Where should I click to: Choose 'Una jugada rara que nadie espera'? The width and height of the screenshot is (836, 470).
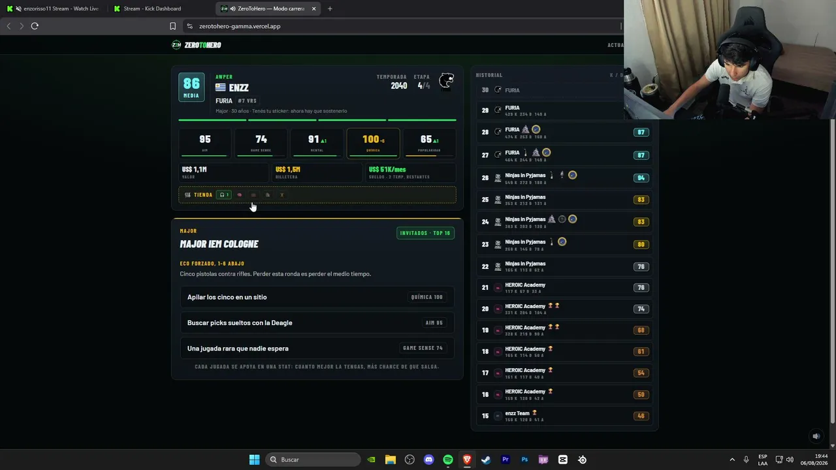click(x=317, y=348)
